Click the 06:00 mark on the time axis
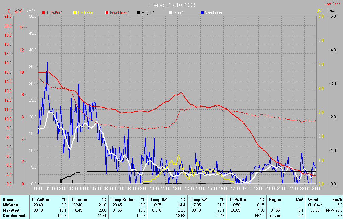This screenshot has height=219, width=343. 108,189
